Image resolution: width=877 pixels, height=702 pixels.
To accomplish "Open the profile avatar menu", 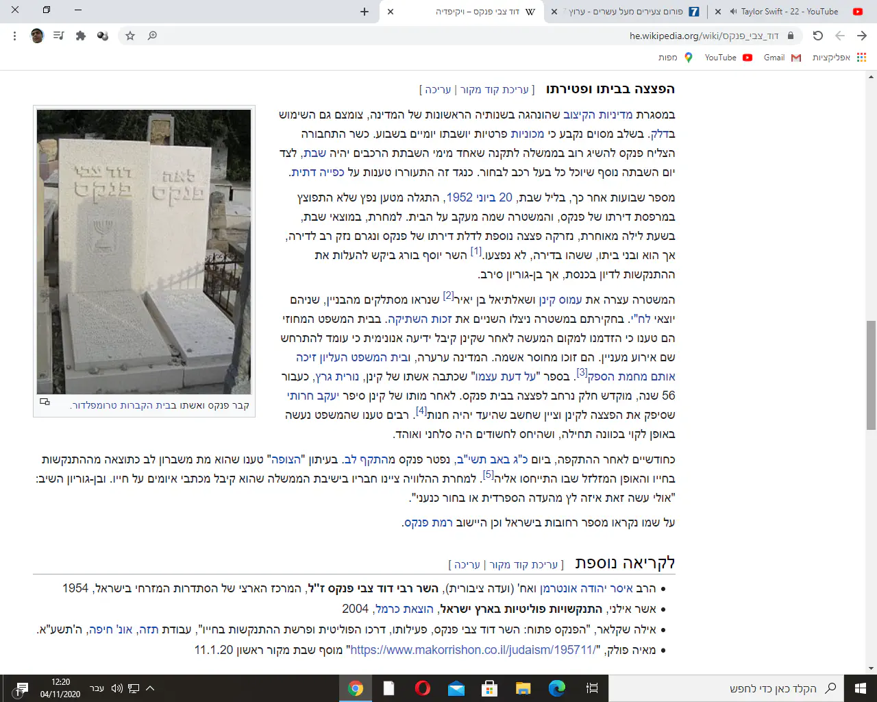I will coord(37,36).
